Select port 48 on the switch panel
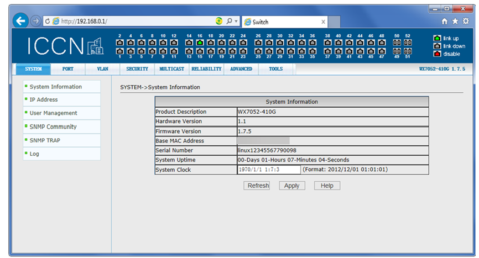Viewport: 479px width, 258px height. tap(382, 42)
